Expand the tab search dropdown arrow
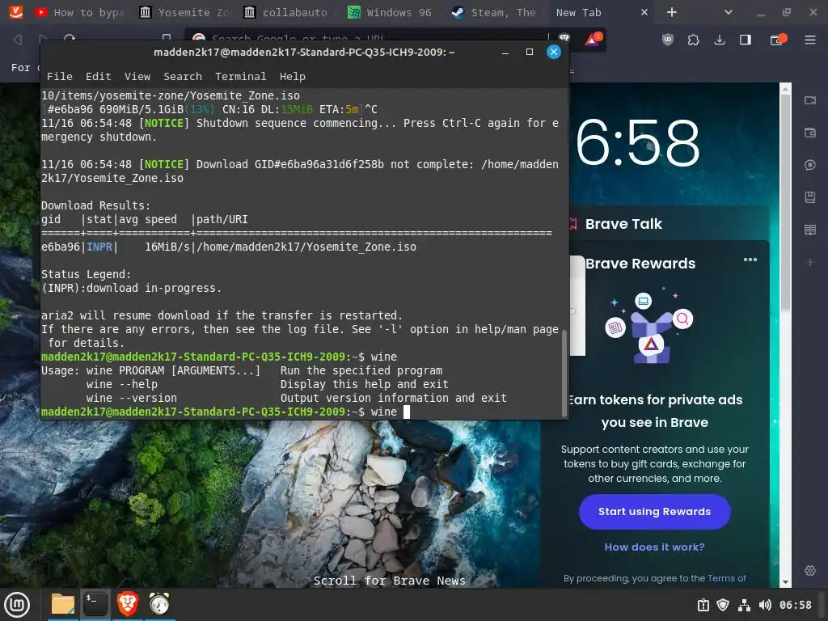 click(729, 12)
